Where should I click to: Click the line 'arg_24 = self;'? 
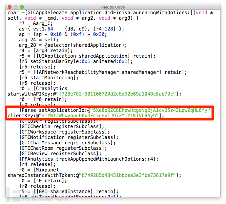tap(39, 40)
